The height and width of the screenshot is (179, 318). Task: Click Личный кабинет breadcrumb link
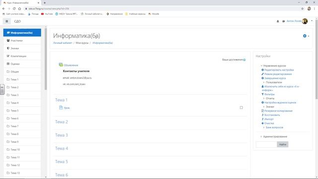tap(63, 43)
